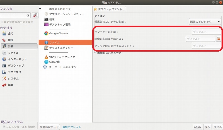Select キーボードによる操作 row label
The height and width of the screenshot is (130, 223).
(62, 67)
